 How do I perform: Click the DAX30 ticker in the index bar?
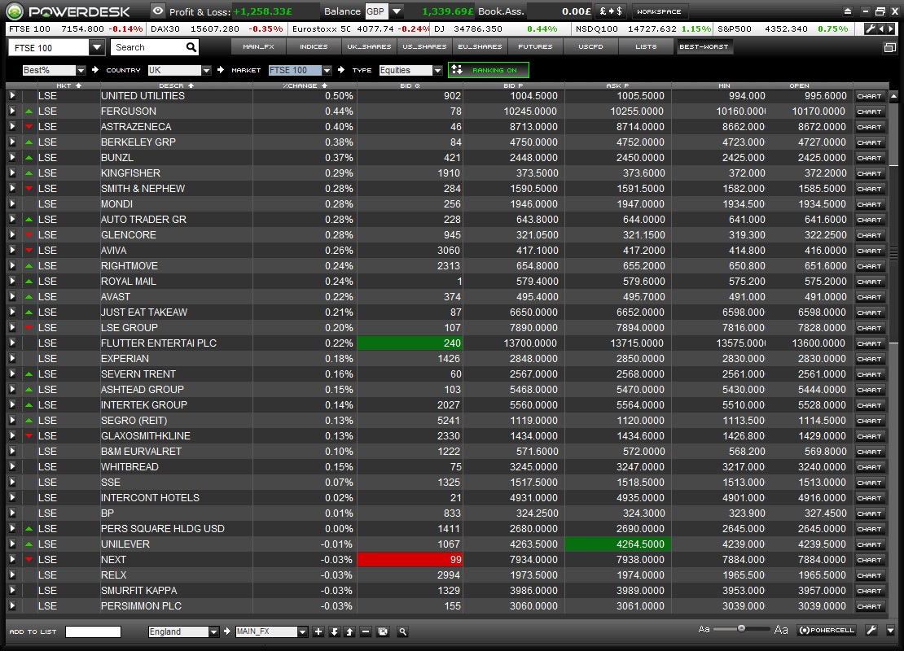click(217, 28)
